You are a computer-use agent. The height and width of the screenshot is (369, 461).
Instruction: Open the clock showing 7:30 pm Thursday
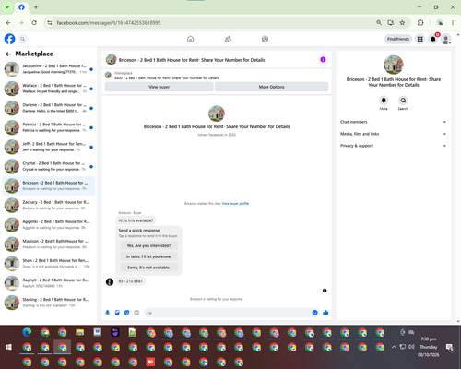[x=429, y=347]
